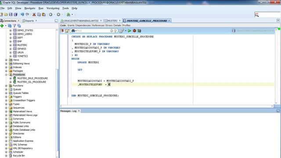The width and height of the screenshot is (281, 158).
Task: Open the Back history dropdown arrow
Action: [54, 14]
